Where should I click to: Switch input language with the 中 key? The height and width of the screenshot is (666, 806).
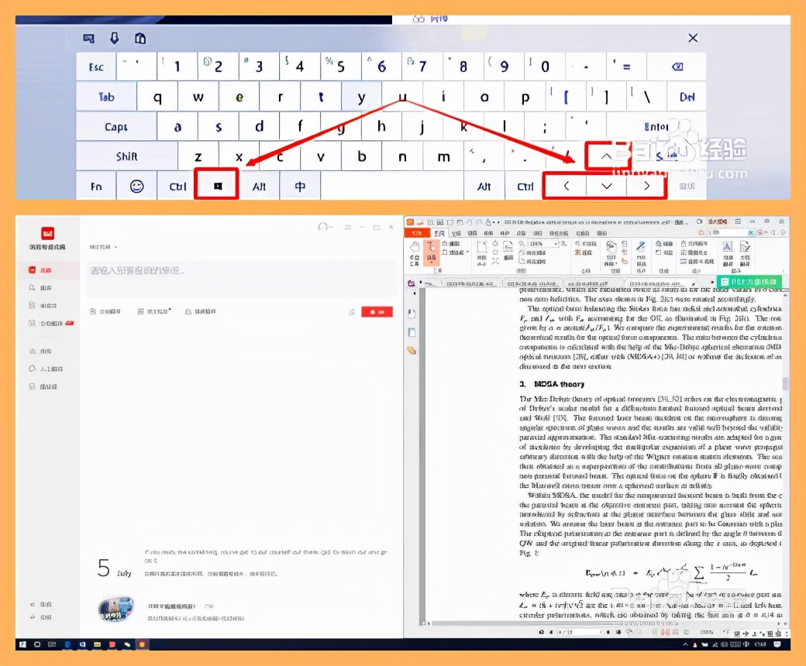pyautogui.click(x=300, y=186)
